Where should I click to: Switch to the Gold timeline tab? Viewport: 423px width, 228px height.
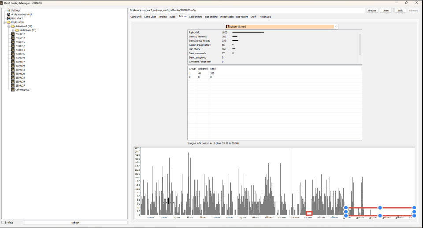click(x=196, y=17)
